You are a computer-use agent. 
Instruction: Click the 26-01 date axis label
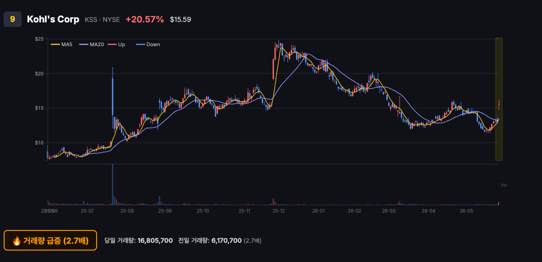click(318, 211)
